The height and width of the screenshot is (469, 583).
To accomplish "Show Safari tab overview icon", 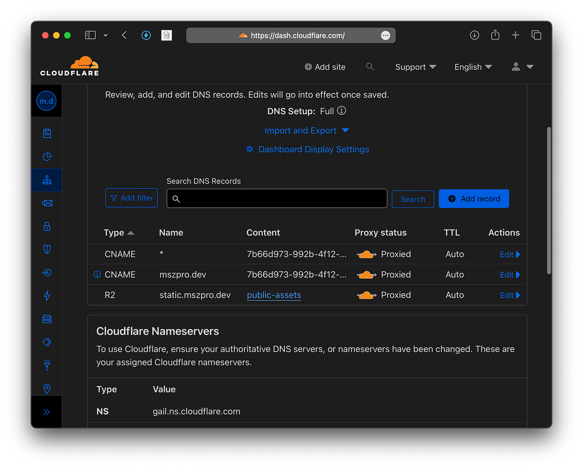I will pyautogui.click(x=536, y=35).
